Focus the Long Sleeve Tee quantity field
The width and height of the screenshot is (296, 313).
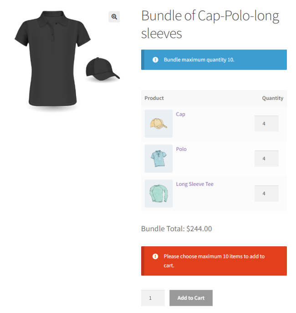(266, 194)
